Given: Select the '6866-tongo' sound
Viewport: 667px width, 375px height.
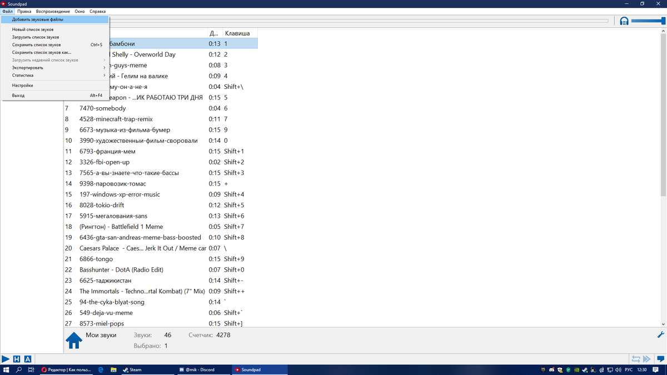Looking at the screenshot, I should tap(161, 259).
